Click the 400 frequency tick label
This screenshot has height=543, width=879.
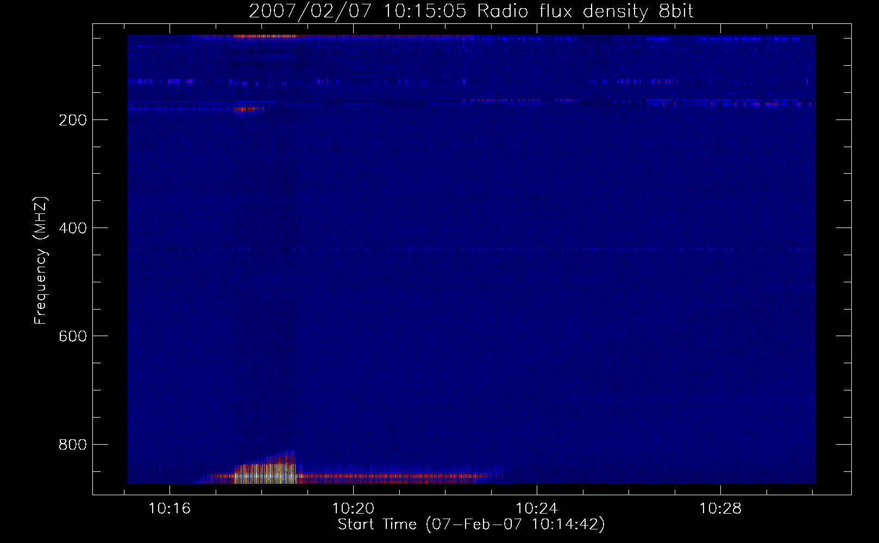tap(73, 228)
